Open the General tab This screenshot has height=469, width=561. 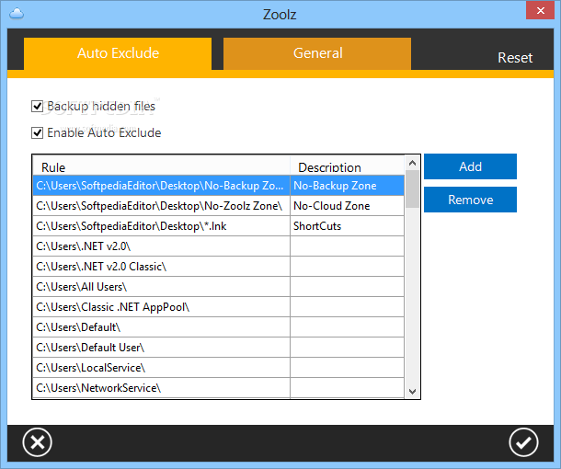(x=317, y=53)
